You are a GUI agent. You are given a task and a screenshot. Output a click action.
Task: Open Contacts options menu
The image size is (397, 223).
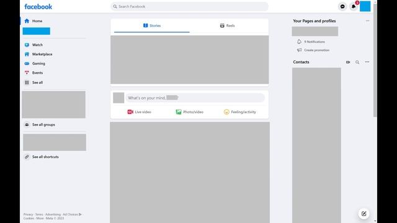click(367, 62)
